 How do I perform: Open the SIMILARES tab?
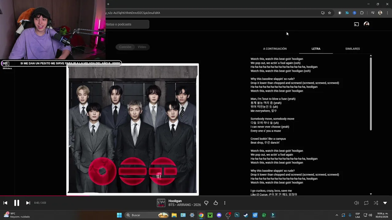coord(352,49)
